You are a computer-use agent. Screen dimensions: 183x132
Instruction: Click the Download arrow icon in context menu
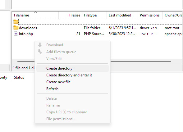pos(40,45)
